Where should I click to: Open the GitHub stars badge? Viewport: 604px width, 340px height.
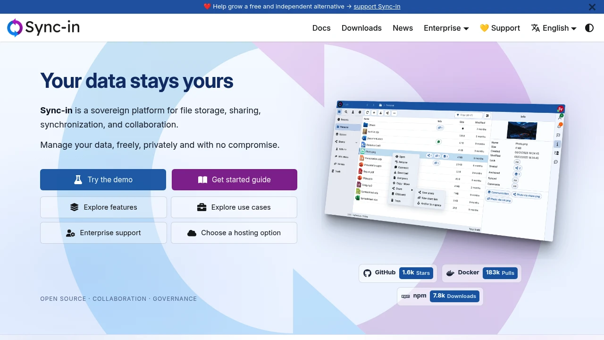tap(398, 273)
